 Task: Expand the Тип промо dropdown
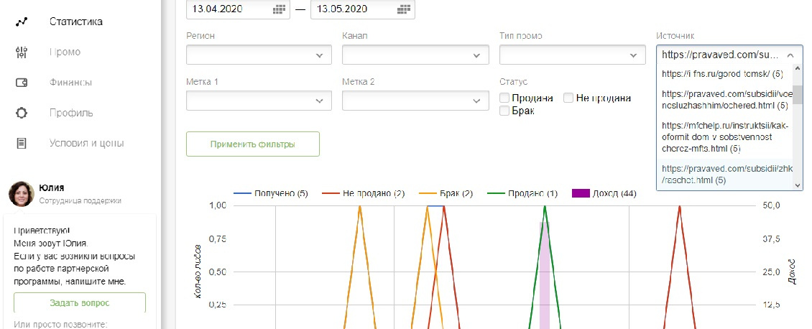pyautogui.click(x=572, y=55)
